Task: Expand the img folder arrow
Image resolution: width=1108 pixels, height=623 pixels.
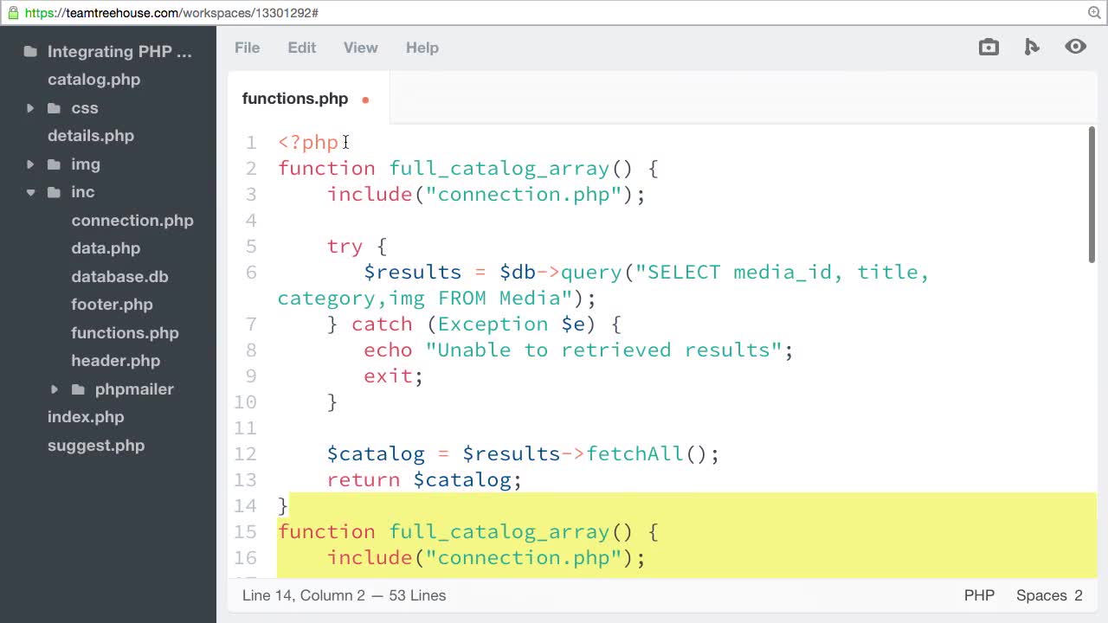Action: (30, 164)
